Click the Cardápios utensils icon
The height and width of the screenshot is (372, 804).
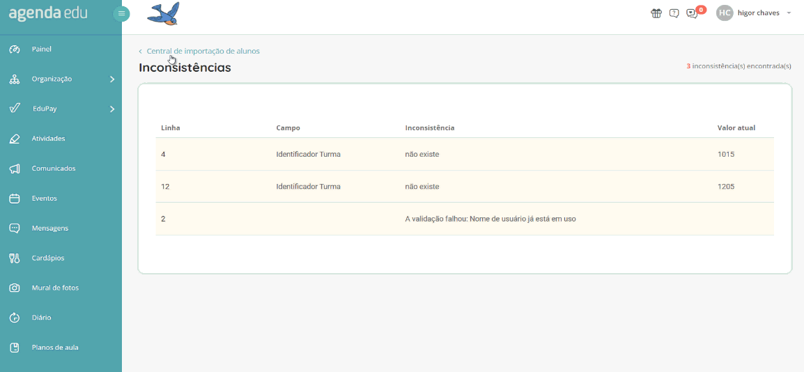coord(14,258)
